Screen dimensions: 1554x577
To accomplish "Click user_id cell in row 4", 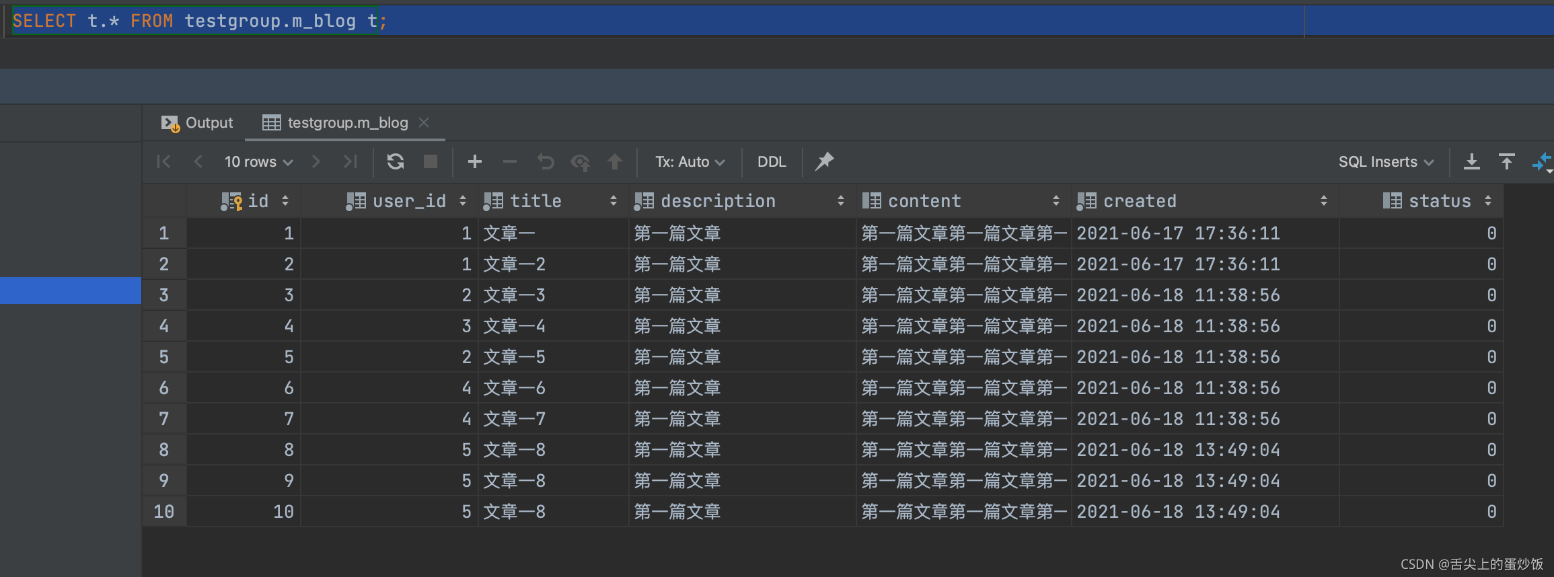I will coord(390,326).
